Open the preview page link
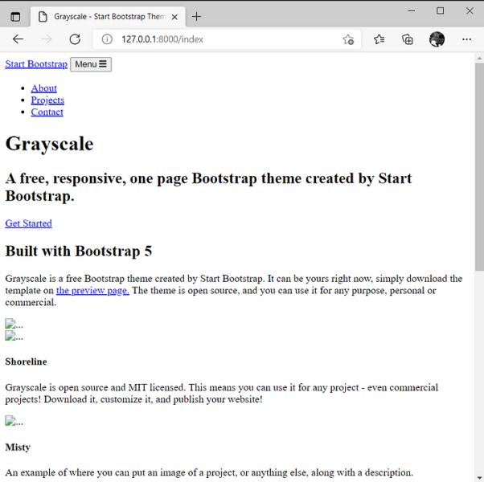The width and height of the screenshot is (484, 482). tap(92, 291)
